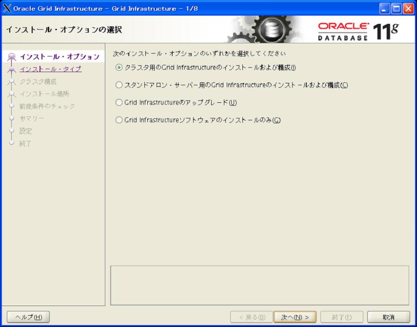This screenshot has width=417, height=327.
Task: Click the インストール・オプション step marker icon
Action: coord(12,57)
